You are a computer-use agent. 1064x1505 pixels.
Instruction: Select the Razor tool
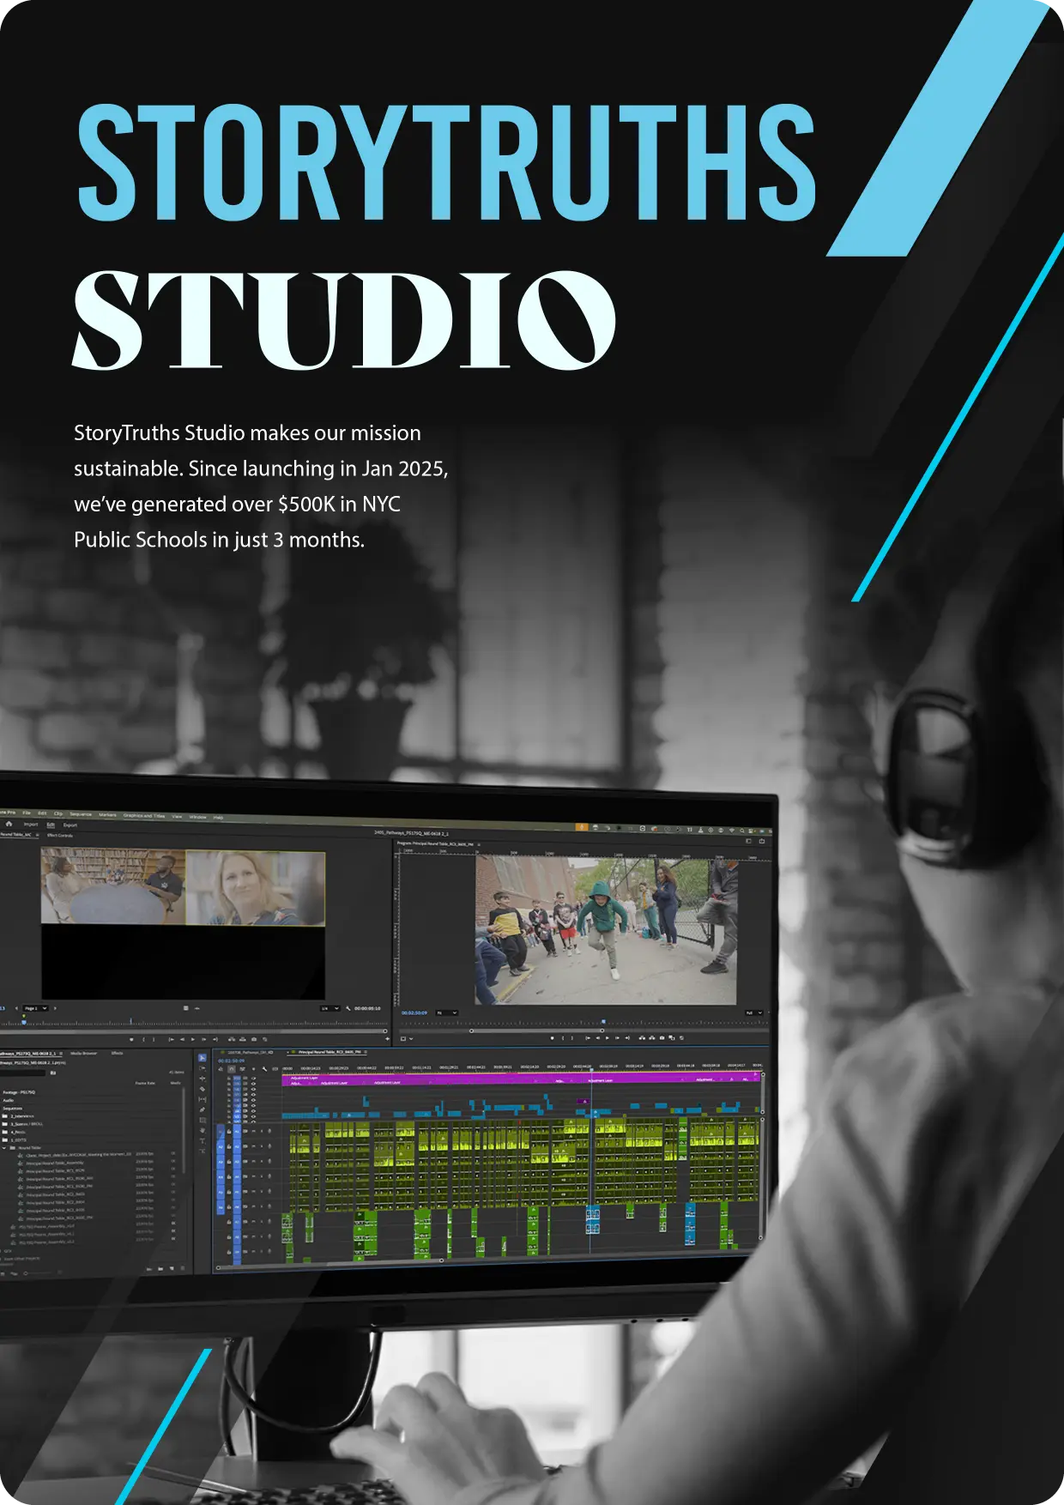tap(203, 1089)
